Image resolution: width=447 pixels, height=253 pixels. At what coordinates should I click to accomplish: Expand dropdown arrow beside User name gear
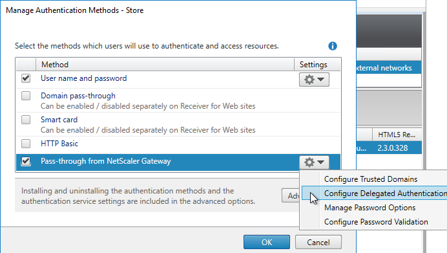tap(320, 80)
